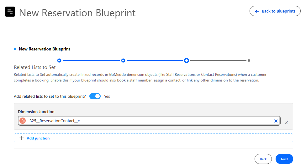Image resolution: width=306 pixels, height=168 pixels.
Task: Click the orange ReservationContact object icon
Action: click(x=23, y=121)
